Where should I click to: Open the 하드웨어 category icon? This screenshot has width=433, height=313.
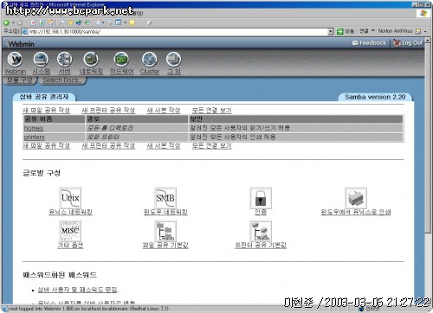(x=121, y=60)
